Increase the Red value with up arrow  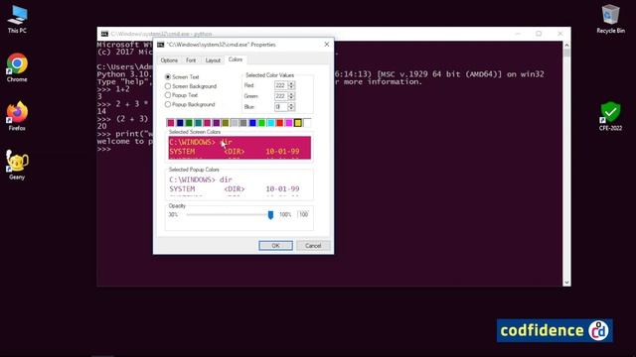coord(291,83)
